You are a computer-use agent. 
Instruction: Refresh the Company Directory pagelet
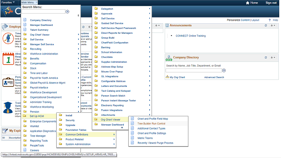pyautogui.click(x=266, y=57)
